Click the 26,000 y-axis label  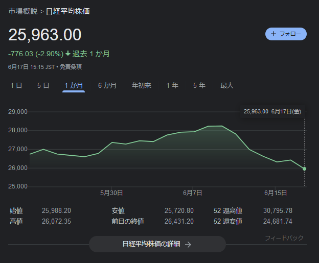tap(18, 168)
